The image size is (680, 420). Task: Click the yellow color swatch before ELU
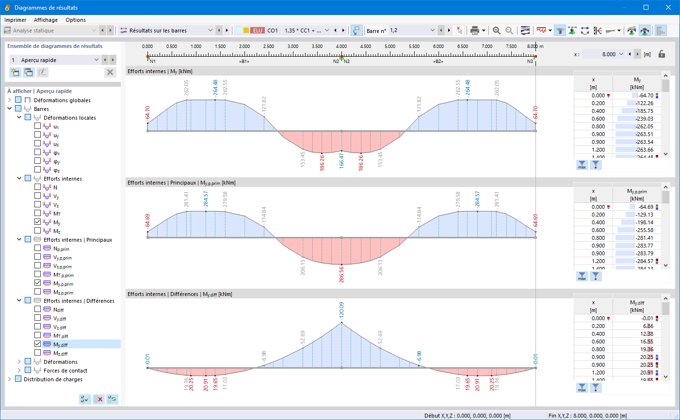point(246,31)
